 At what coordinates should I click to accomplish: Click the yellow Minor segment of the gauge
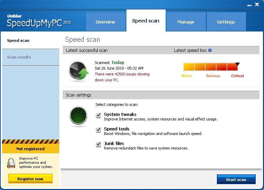pos(189,66)
